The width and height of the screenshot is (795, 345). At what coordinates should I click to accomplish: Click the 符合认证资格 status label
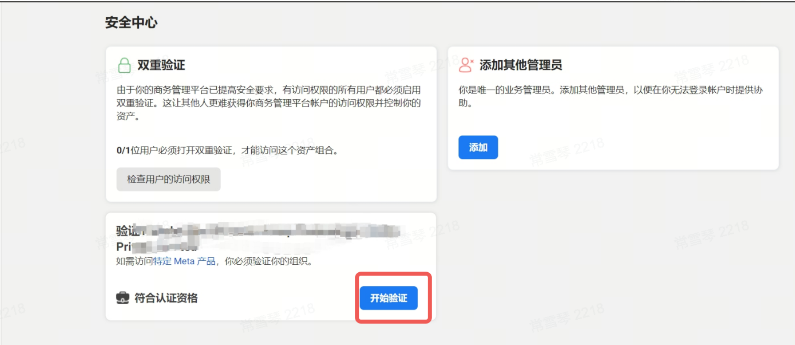click(166, 298)
